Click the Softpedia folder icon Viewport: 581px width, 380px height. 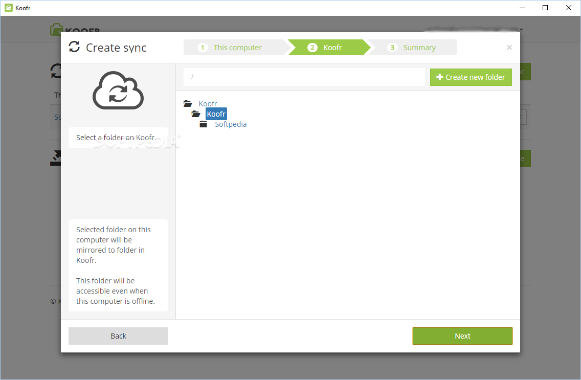[204, 124]
